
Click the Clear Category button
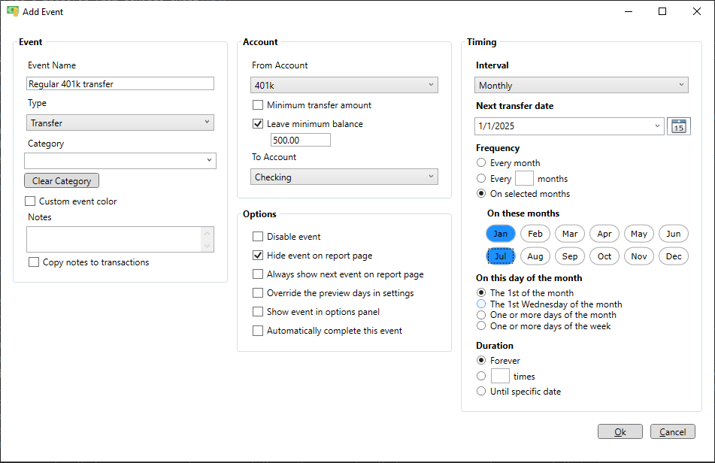[x=62, y=181]
